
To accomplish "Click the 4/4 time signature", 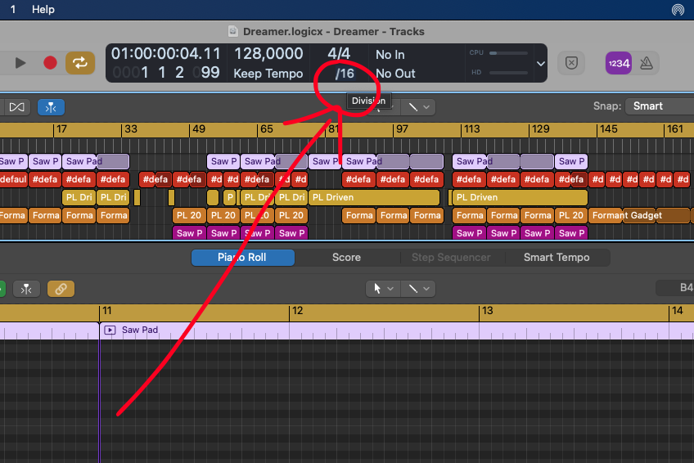I will [x=339, y=54].
